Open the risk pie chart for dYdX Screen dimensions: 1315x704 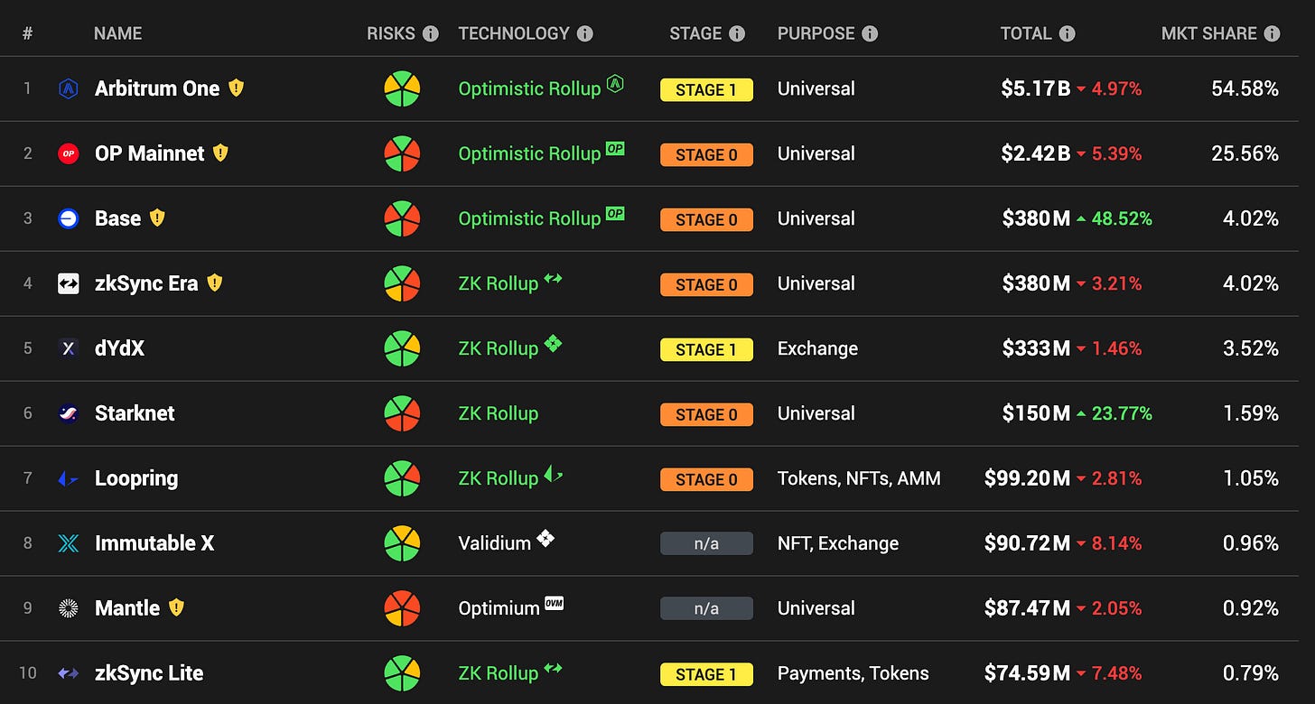click(402, 348)
